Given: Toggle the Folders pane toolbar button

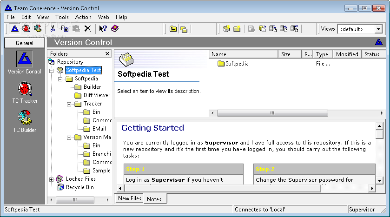Looking at the screenshot, I should pyautogui.click(x=184, y=29).
